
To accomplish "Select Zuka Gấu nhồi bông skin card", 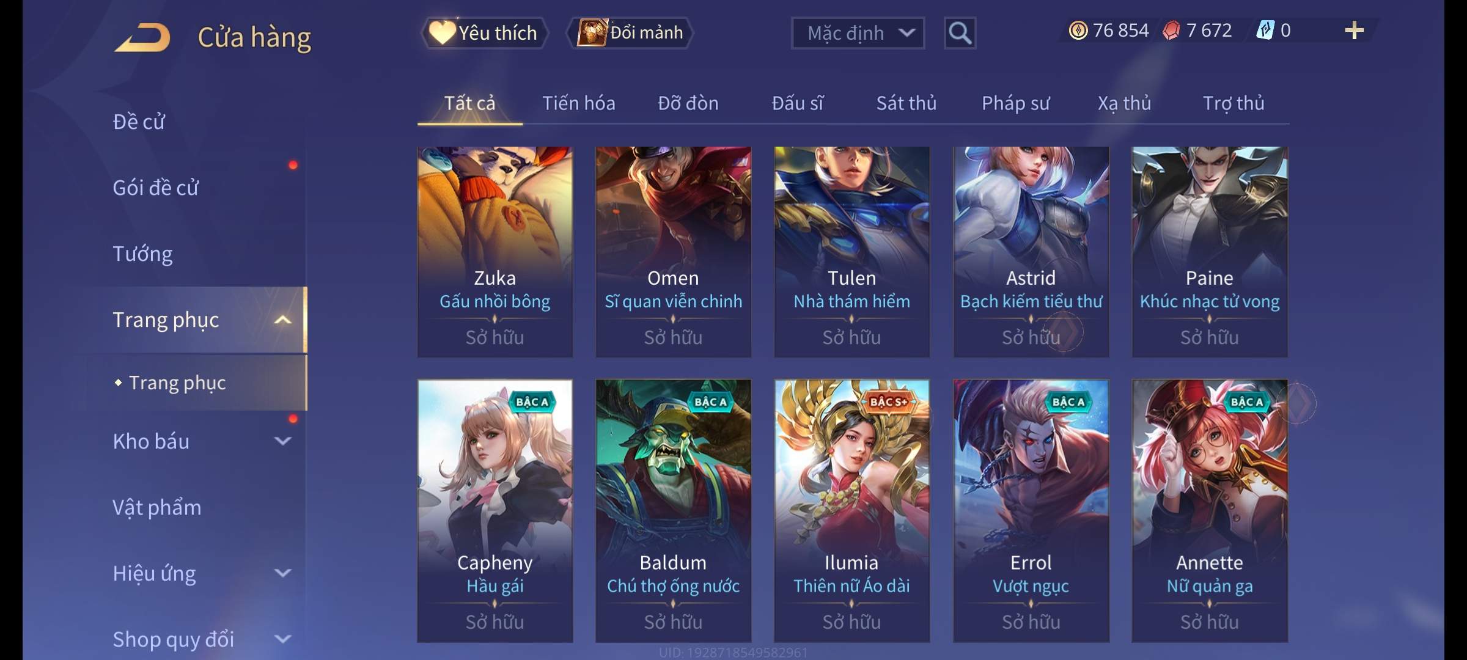I will tap(495, 252).
